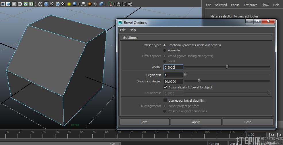Click the white sphere on pedestal icon
Screen dimensions: 283x145
tap(83, 4)
